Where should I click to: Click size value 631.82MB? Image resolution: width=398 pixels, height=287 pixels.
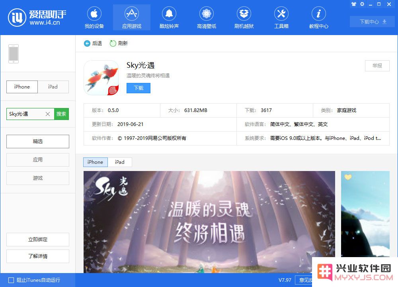[x=196, y=110]
